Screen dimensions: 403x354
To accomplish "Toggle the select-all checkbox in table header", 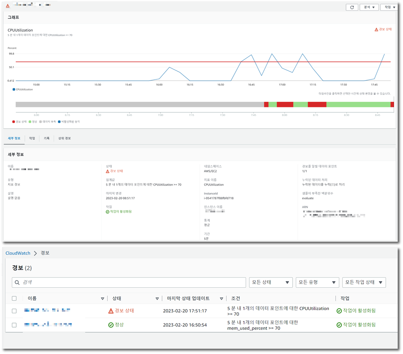I will click(14, 298).
